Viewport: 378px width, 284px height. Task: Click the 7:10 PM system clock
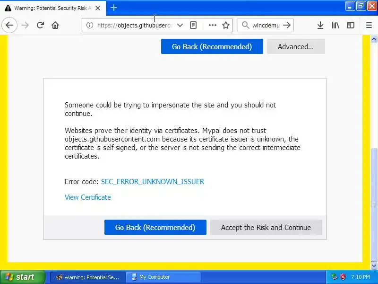coord(361,277)
